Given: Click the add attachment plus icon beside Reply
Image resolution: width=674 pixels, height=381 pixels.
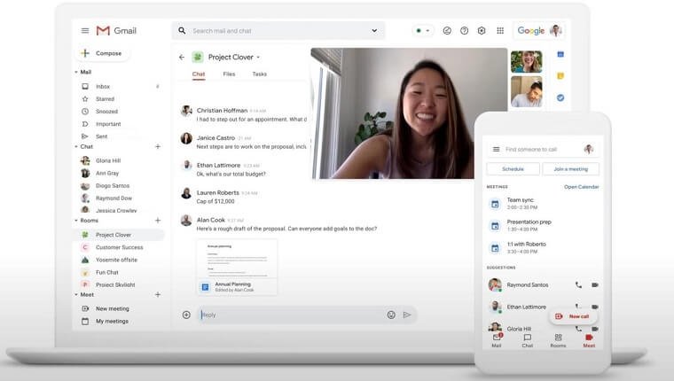Looking at the screenshot, I should coord(186,315).
